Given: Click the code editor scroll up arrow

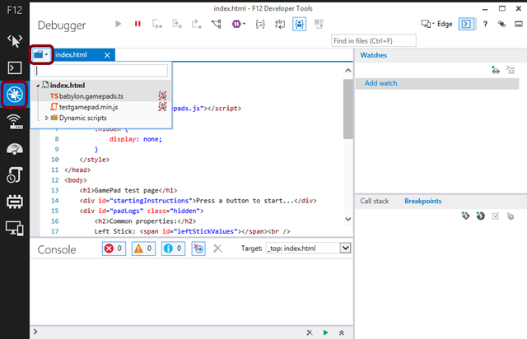Looking at the screenshot, I should tap(348, 70).
